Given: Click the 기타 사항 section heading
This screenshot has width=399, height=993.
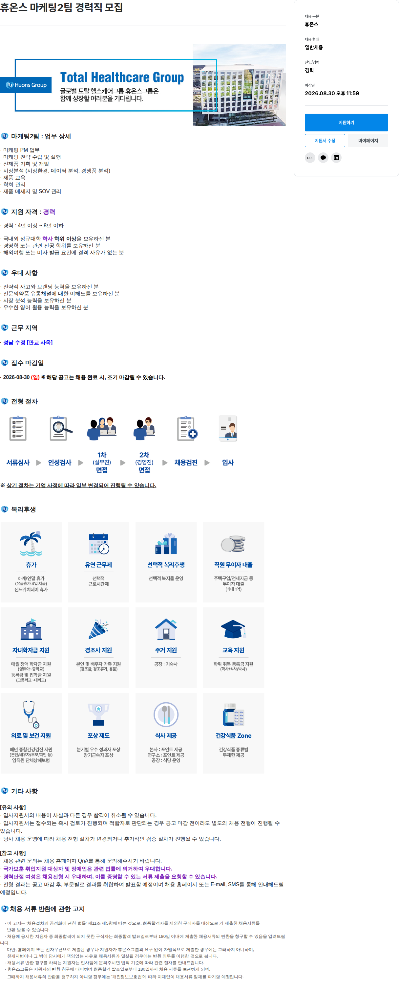Looking at the screenshot, I should [24, 791].
